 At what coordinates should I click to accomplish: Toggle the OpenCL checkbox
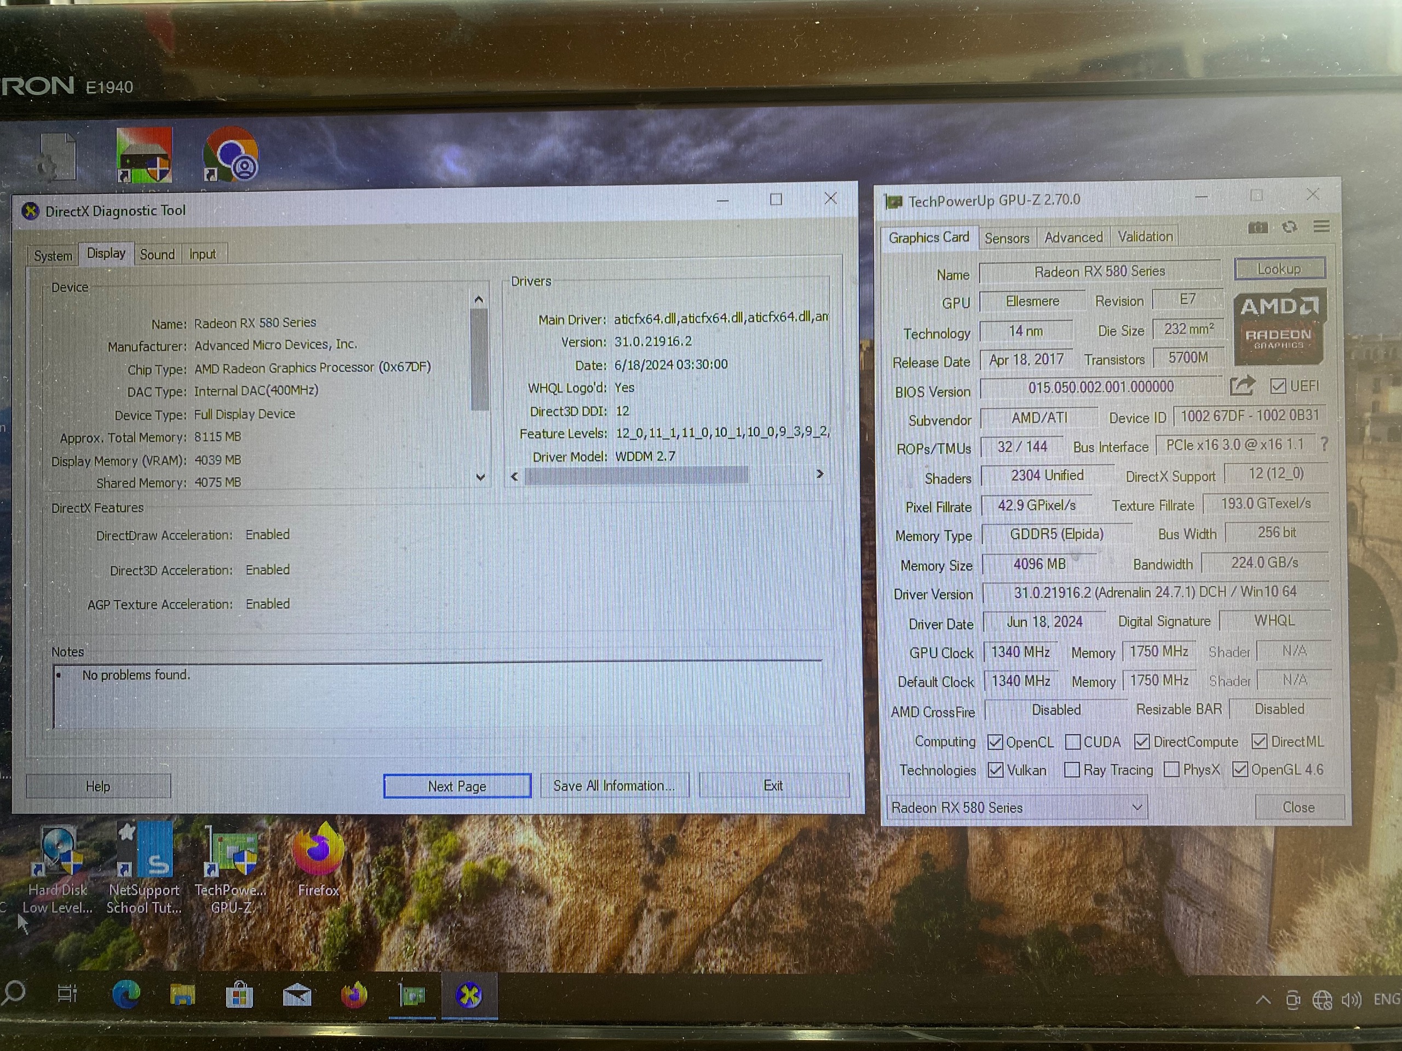point(995,742)
